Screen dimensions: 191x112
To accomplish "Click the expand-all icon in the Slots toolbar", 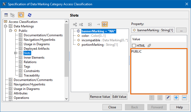I will pyautogui.click(x=75, y=24).
